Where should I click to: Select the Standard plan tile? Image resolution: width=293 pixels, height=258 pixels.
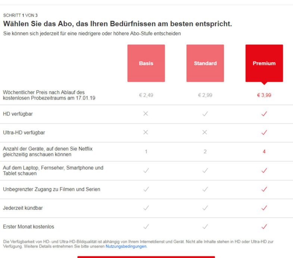tap(205, 63)
